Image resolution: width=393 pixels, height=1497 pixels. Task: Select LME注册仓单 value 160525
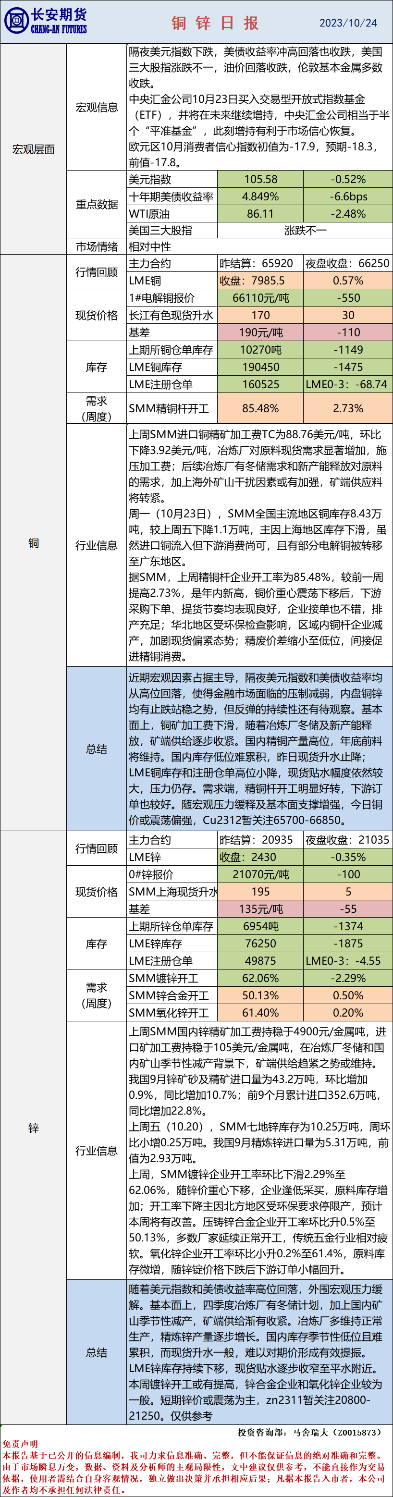point(260,384)
